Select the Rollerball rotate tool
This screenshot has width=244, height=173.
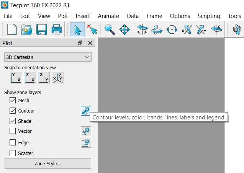click(157, 29)
